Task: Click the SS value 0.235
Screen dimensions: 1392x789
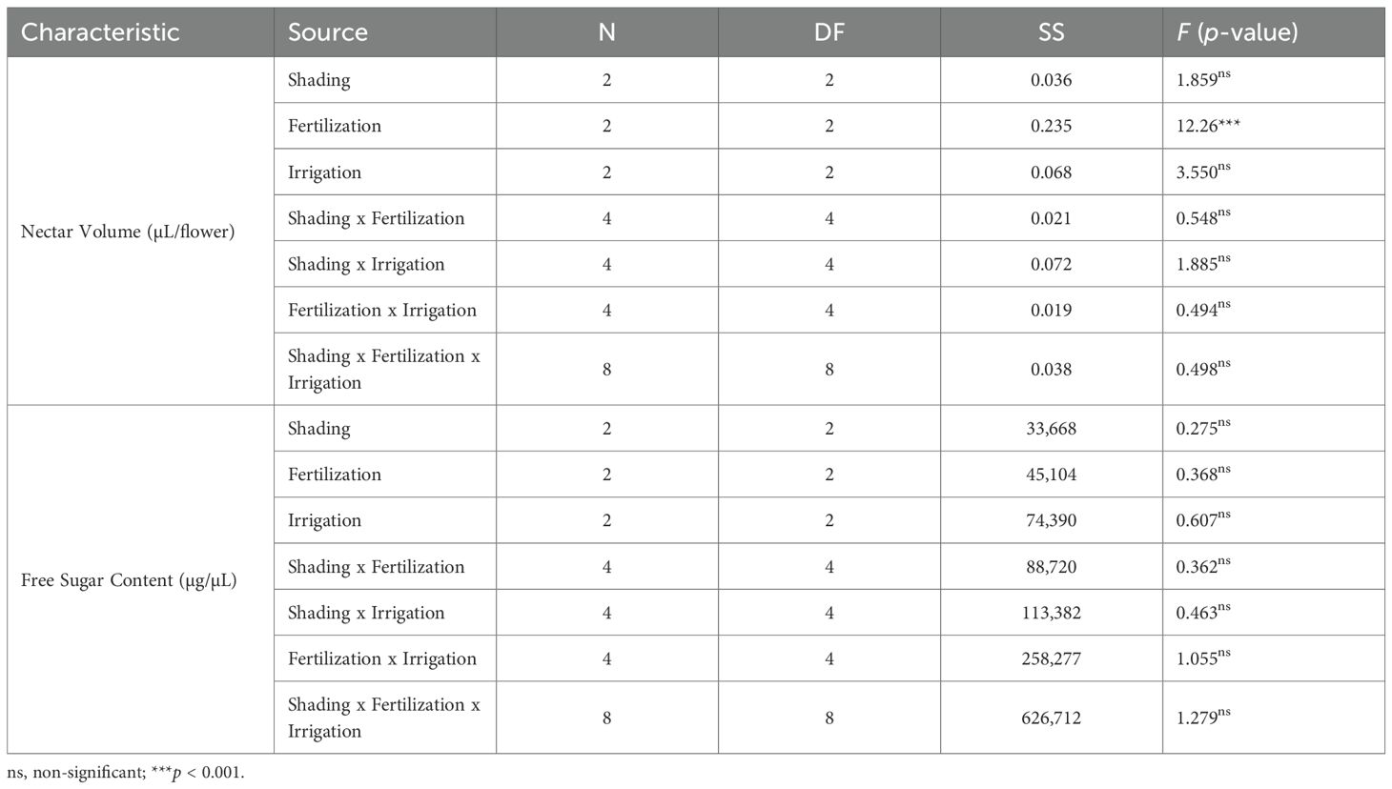Action: point(1051,126)
